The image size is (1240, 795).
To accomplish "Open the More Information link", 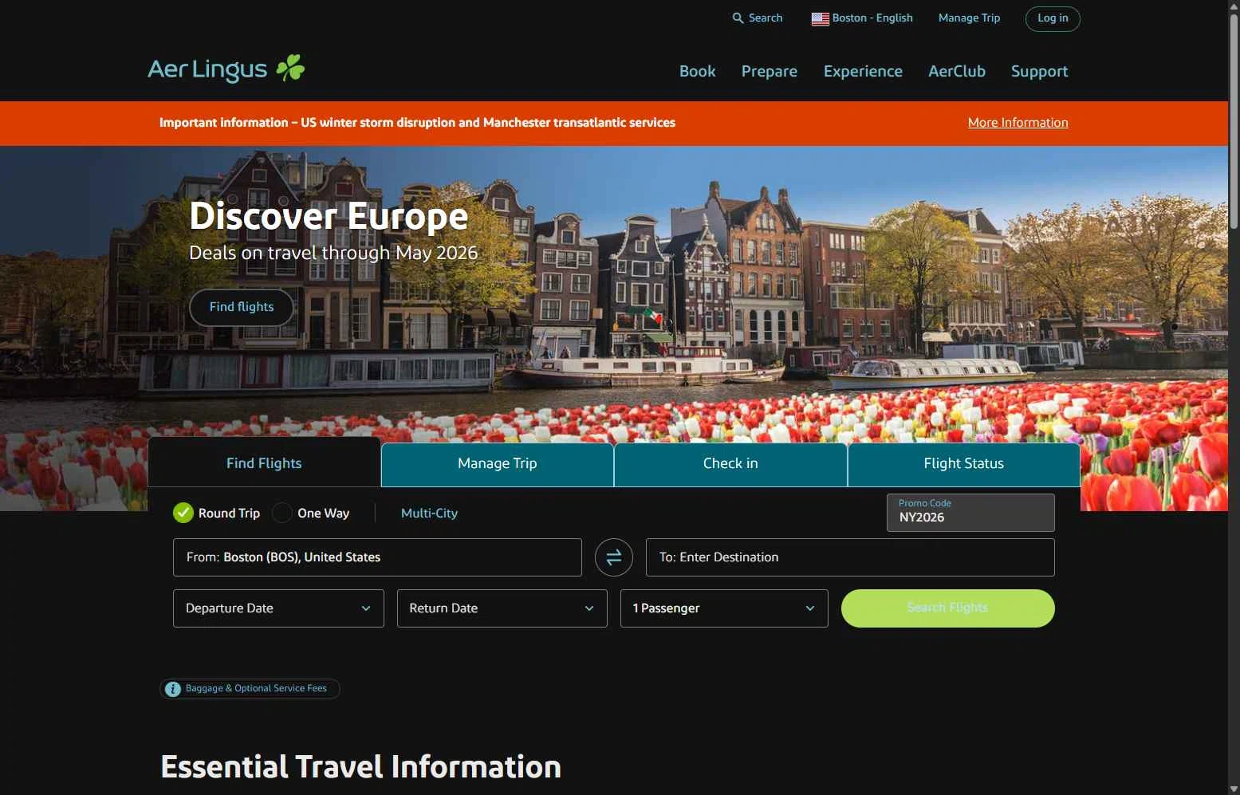I will (x=1018, y=123).
